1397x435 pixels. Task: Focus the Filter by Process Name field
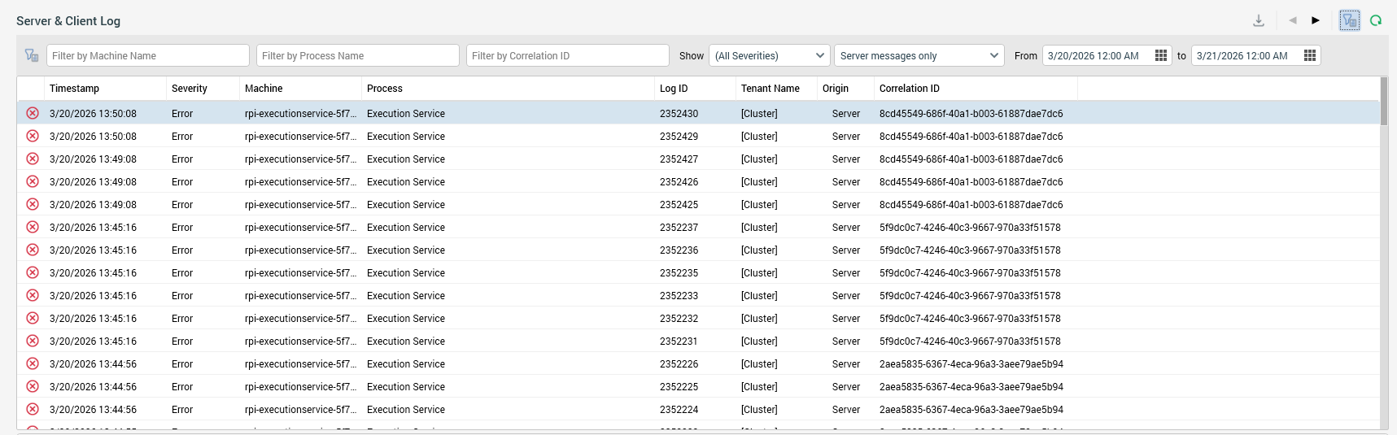point(358,55)
